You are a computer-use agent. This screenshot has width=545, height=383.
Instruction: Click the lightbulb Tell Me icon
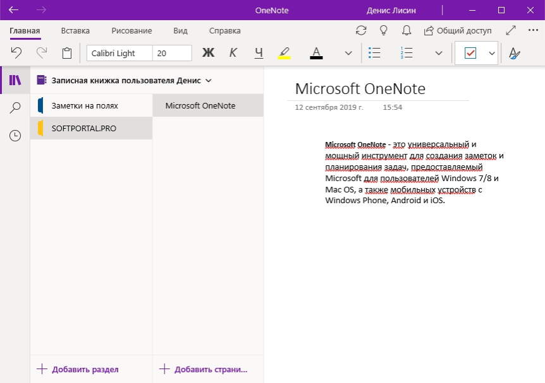pyautogui.click(x=383, y=30)
